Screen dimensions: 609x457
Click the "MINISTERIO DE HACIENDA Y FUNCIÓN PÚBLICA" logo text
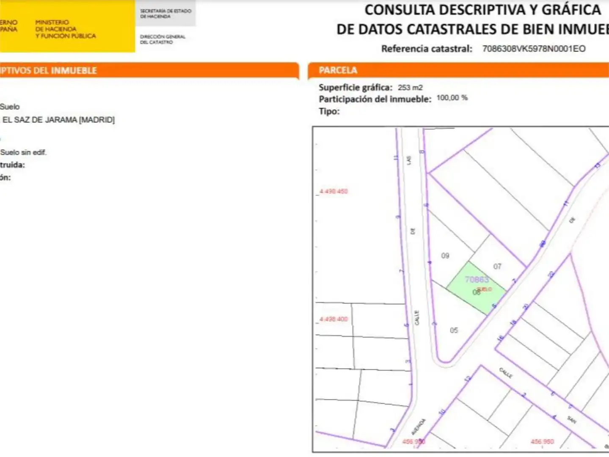pyautogui.click(x=66, y=29)
